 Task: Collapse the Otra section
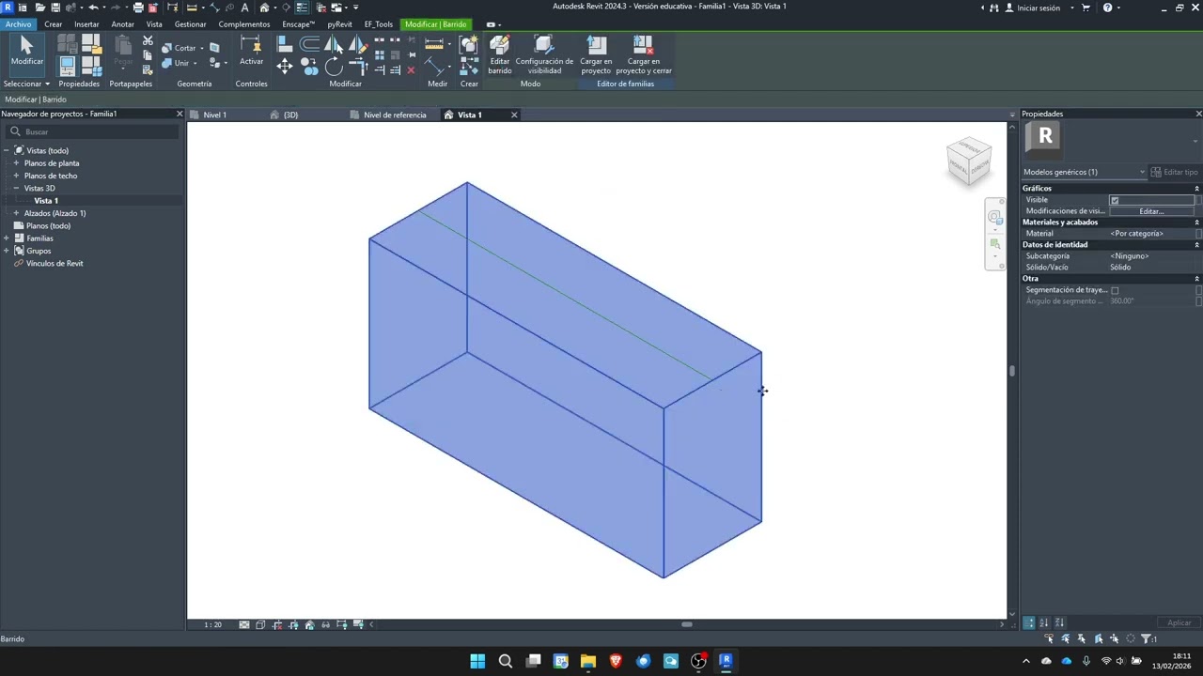[1197, 279]
